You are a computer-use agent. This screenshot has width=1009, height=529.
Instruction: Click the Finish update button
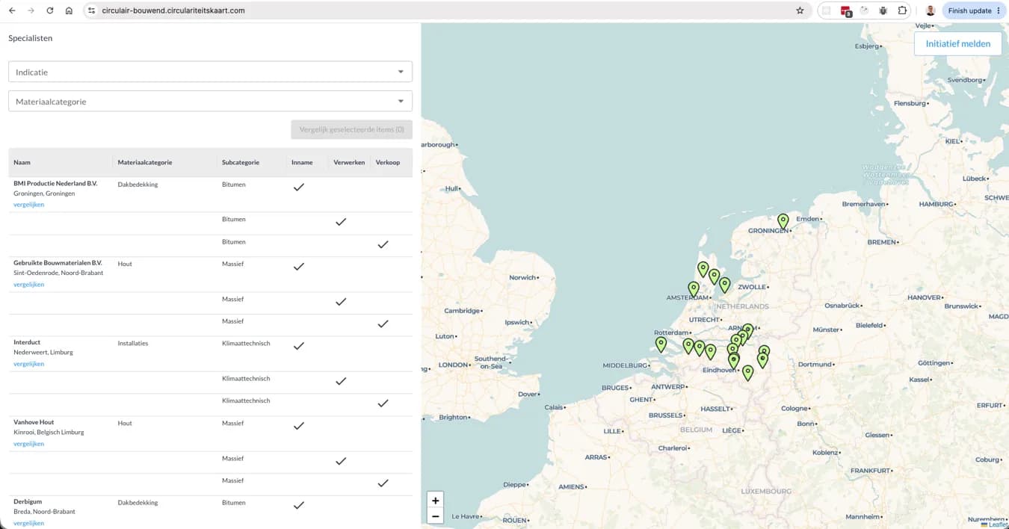[x=974, y=10]
